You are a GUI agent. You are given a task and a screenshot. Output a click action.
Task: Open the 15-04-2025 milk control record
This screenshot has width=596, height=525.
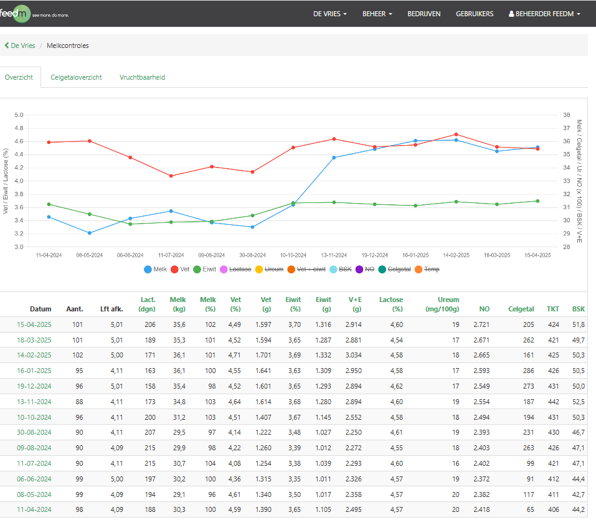pyautogui.click(x=34, y=324)
